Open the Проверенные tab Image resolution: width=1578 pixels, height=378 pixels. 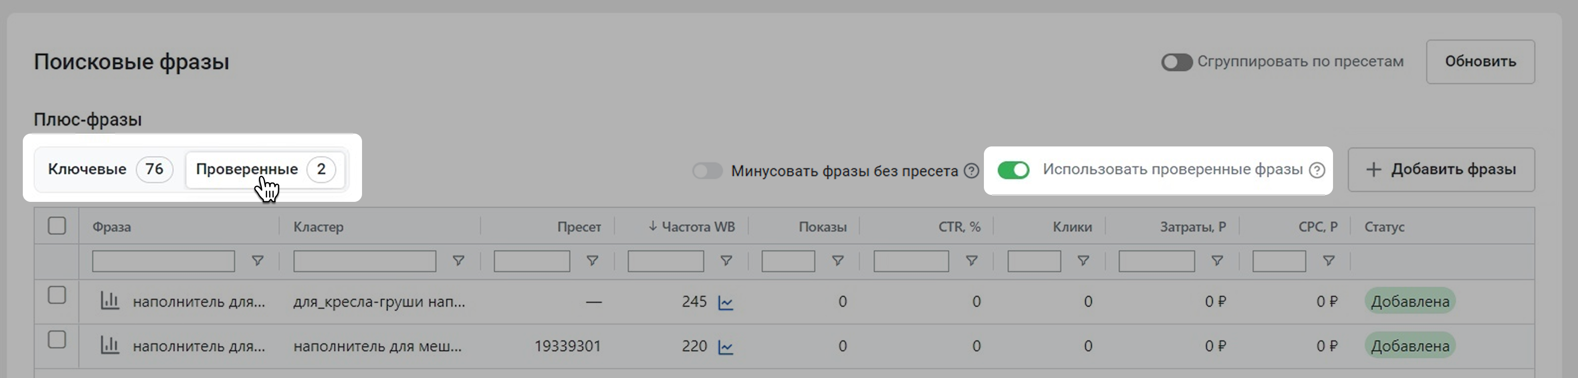pos(265,169)
